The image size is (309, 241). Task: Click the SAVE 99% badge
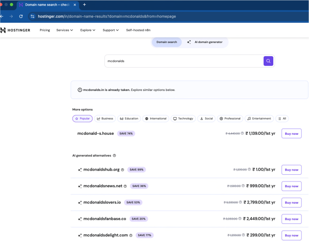point(136,170)
